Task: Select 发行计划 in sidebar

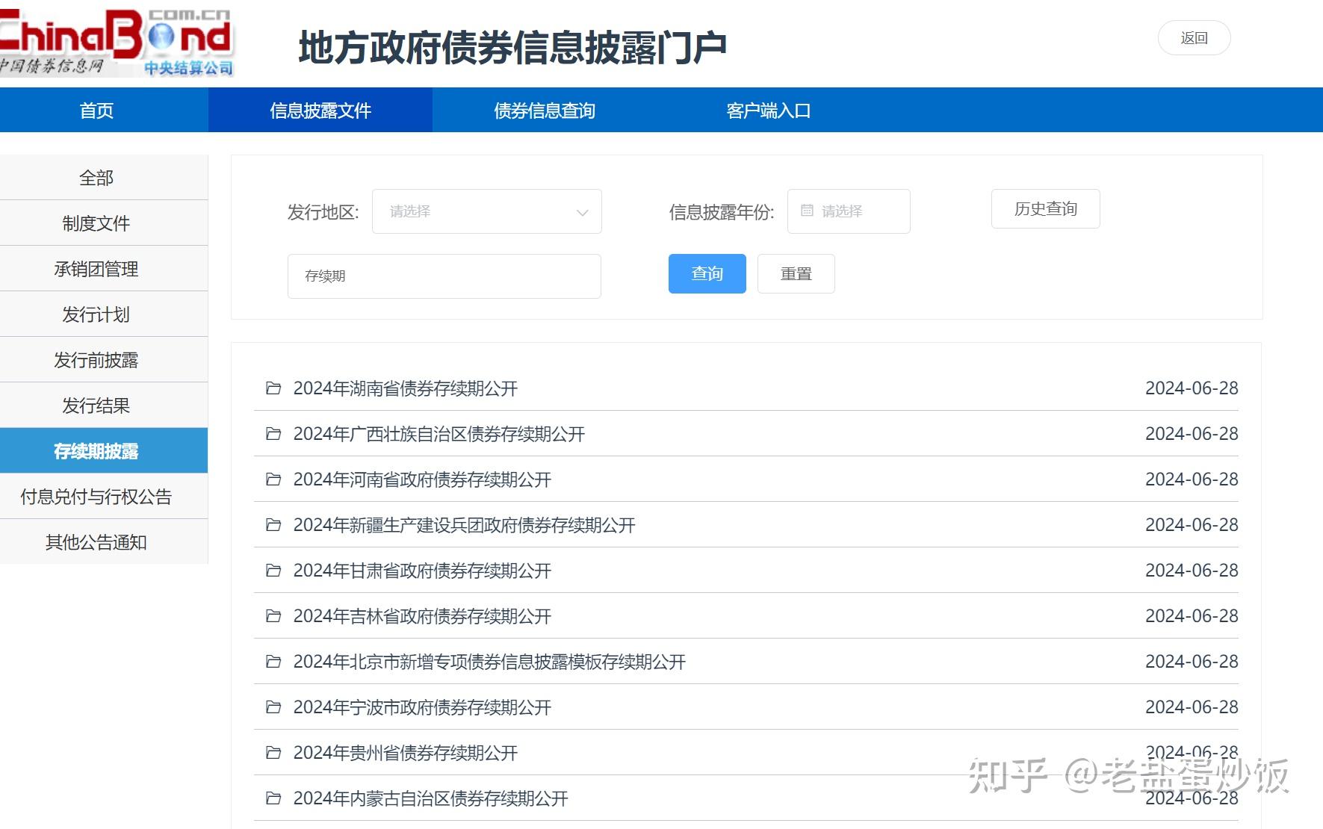Action: point(104,314)
